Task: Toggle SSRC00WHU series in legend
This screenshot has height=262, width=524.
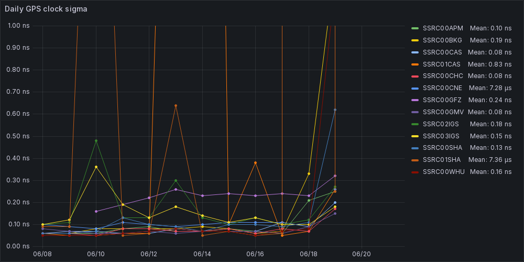Action: [x=443, y=171]
